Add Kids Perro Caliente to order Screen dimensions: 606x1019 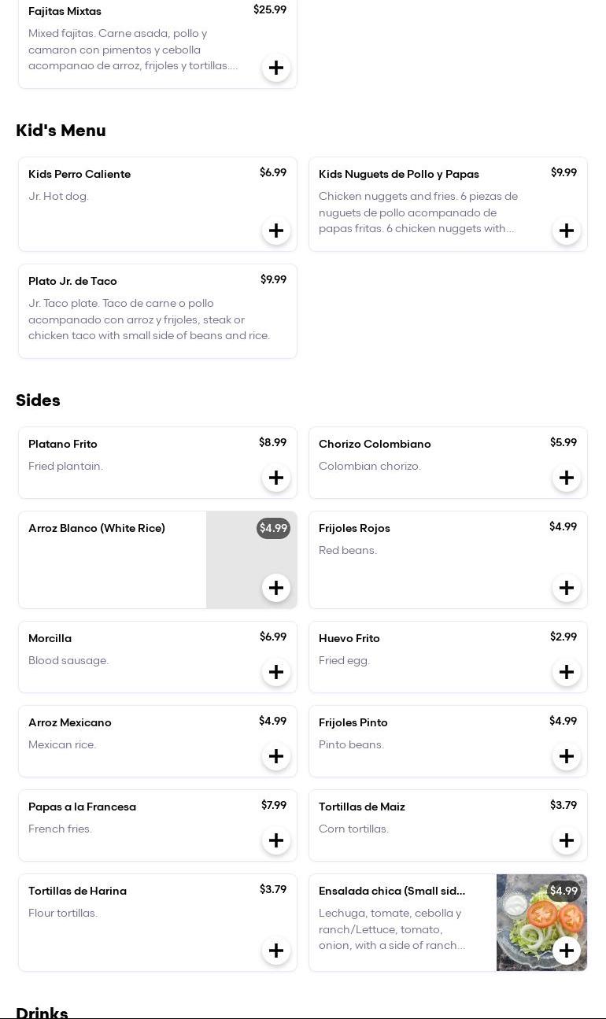coord(276,231)
